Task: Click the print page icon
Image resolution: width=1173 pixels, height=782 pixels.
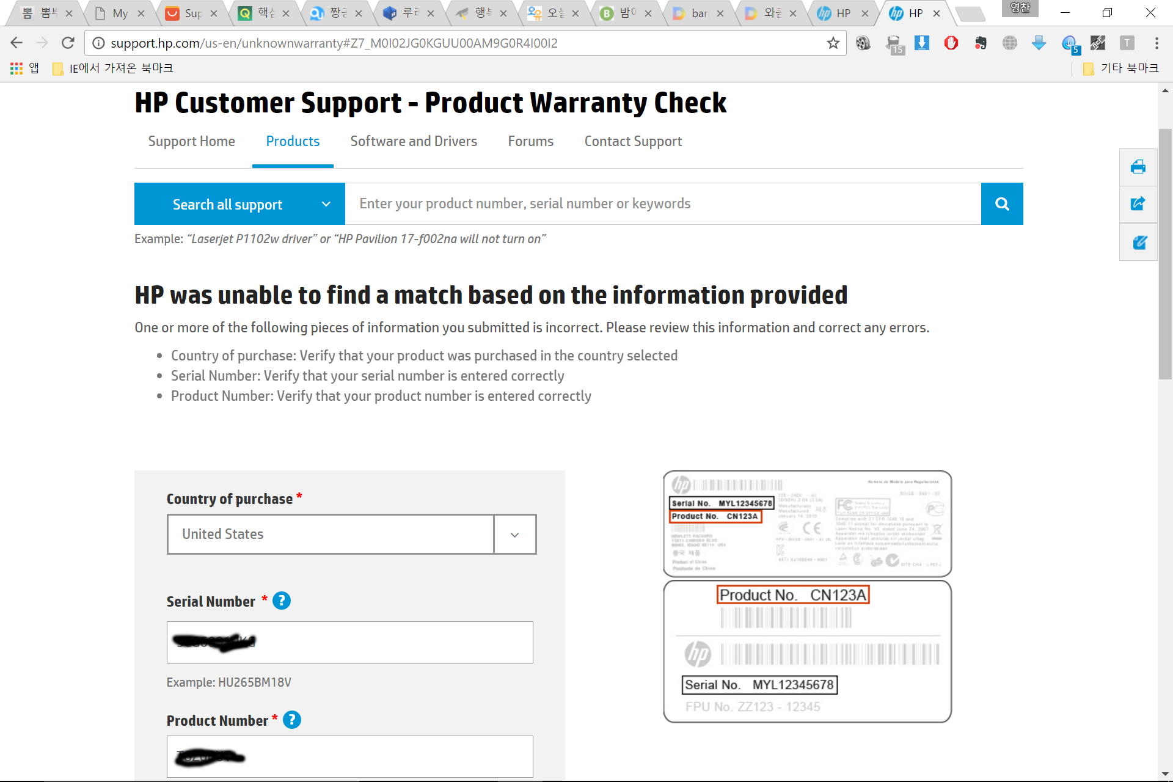Action: click(1138, 167)
